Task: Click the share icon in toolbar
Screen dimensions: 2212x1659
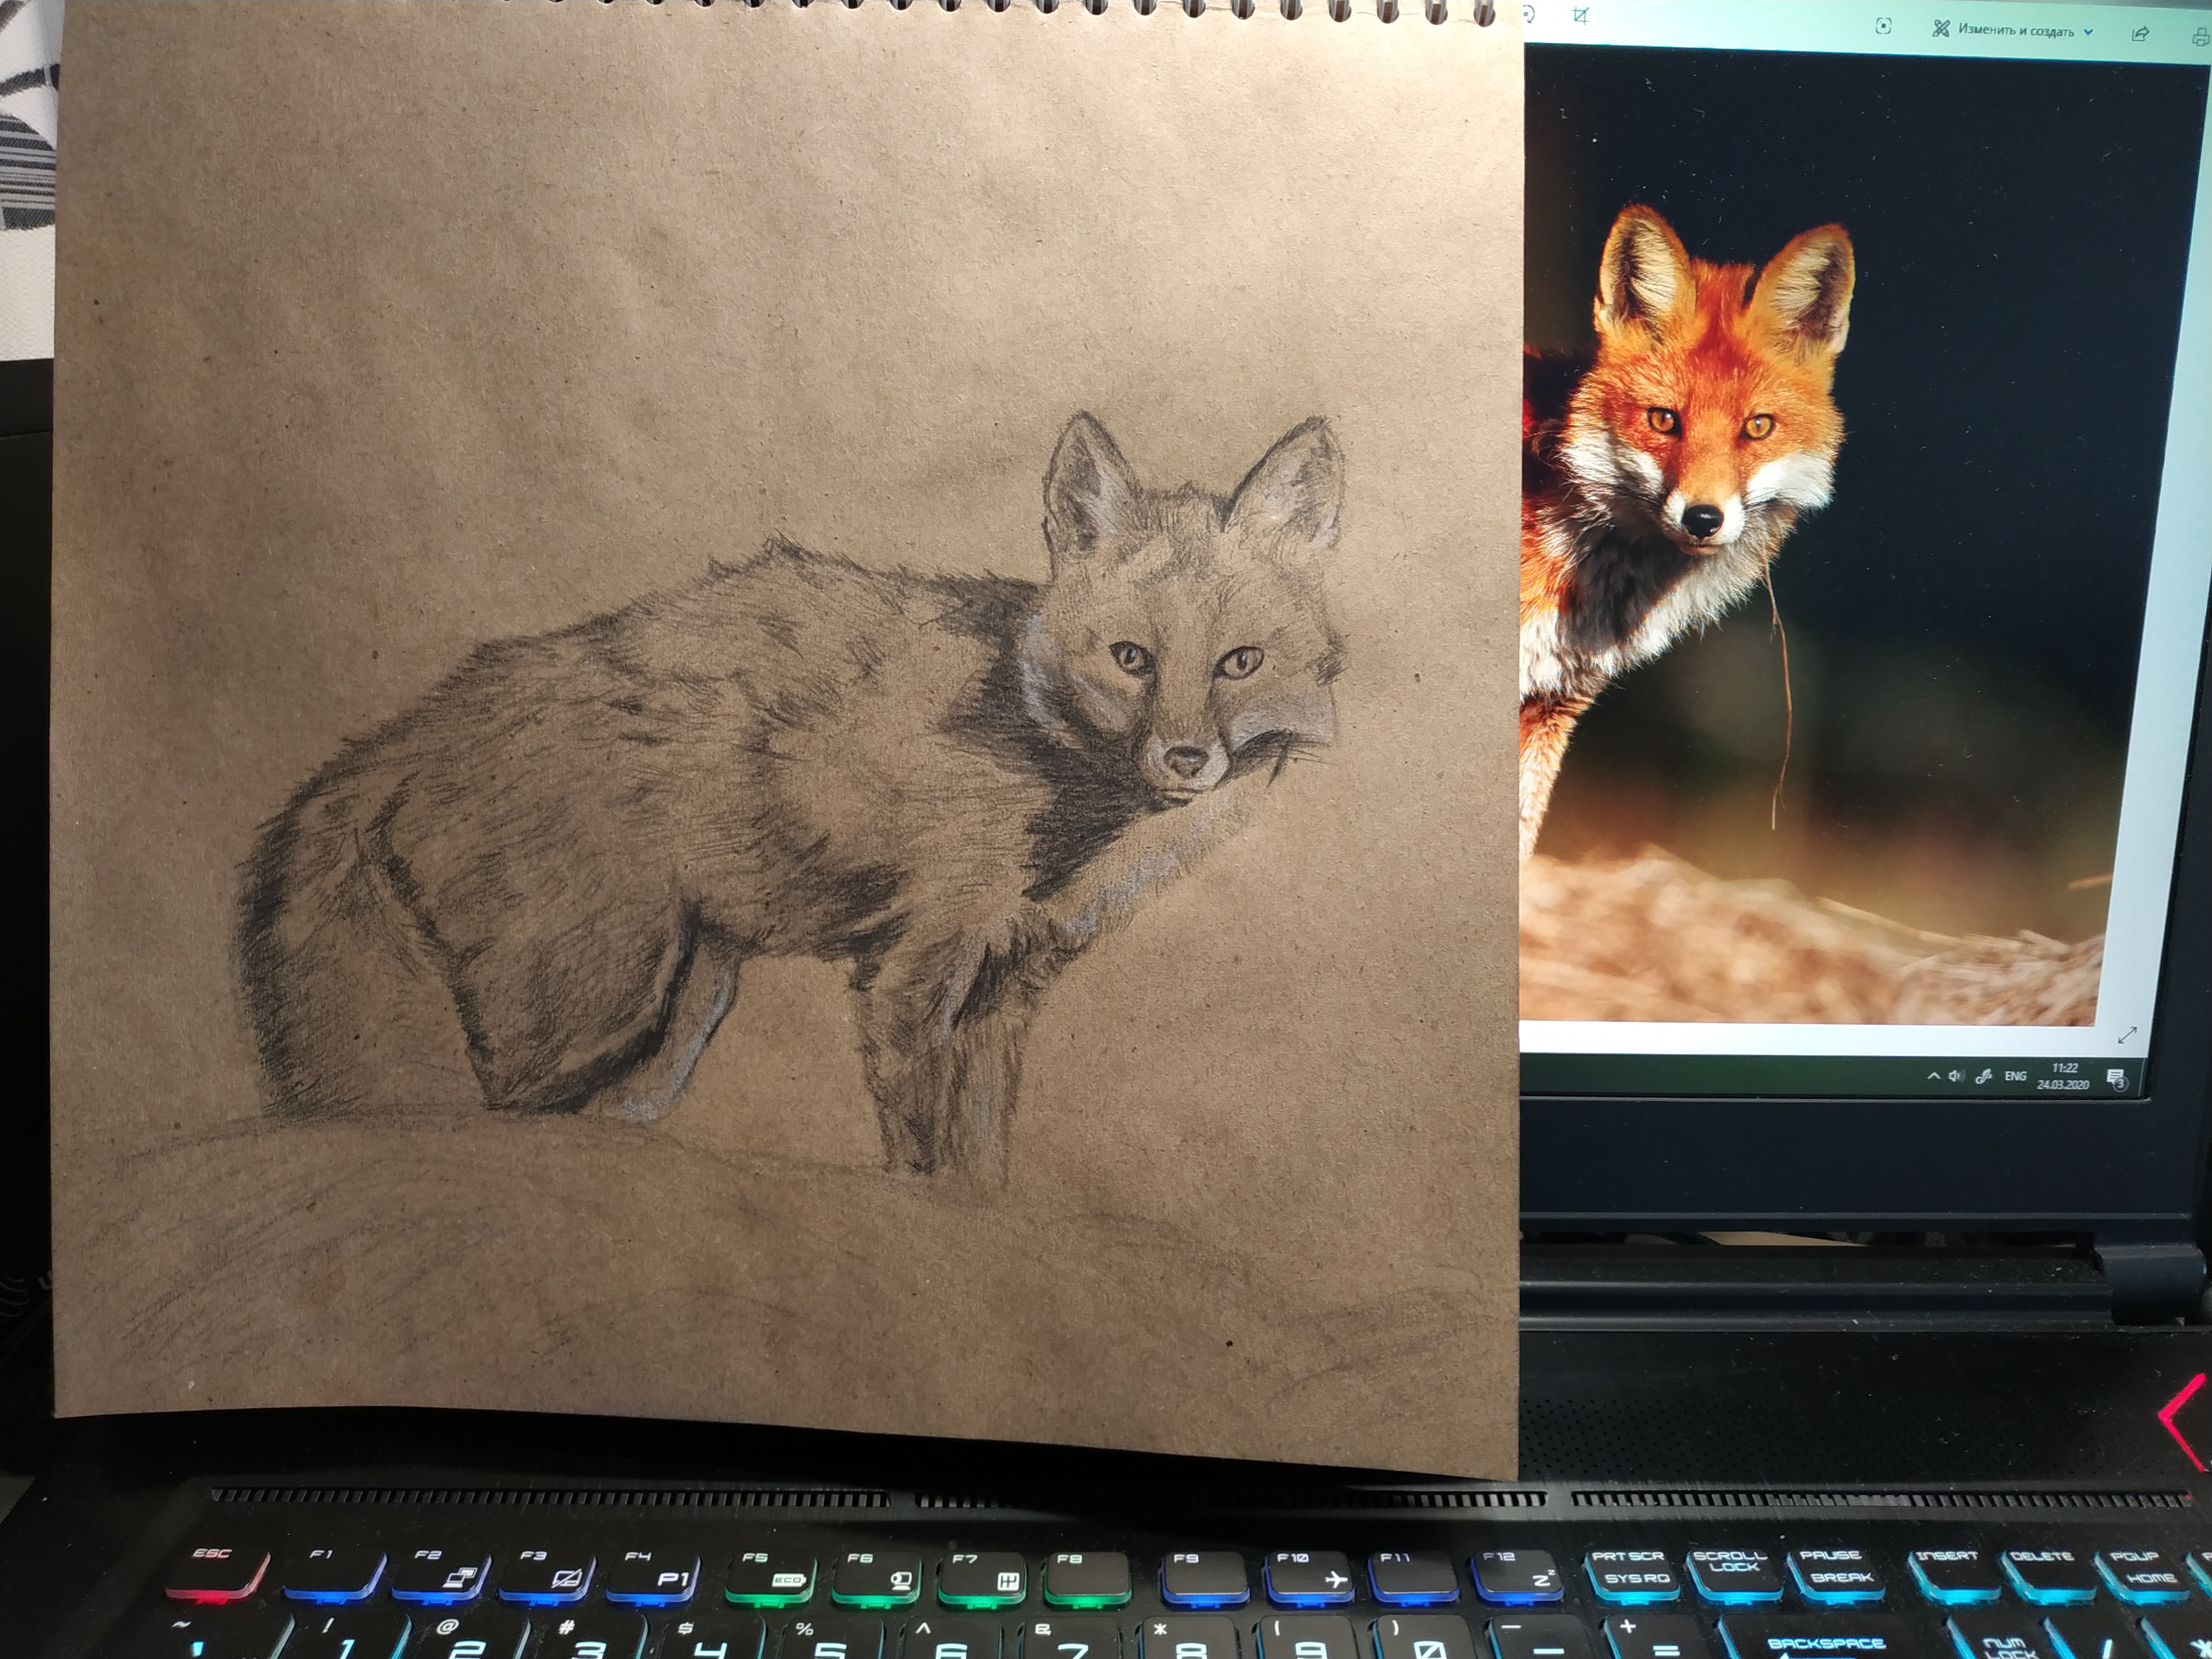Action: [x=2141, y=34]
